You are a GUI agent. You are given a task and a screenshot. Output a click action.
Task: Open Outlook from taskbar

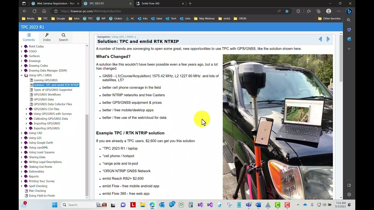(x=162, y=205)
